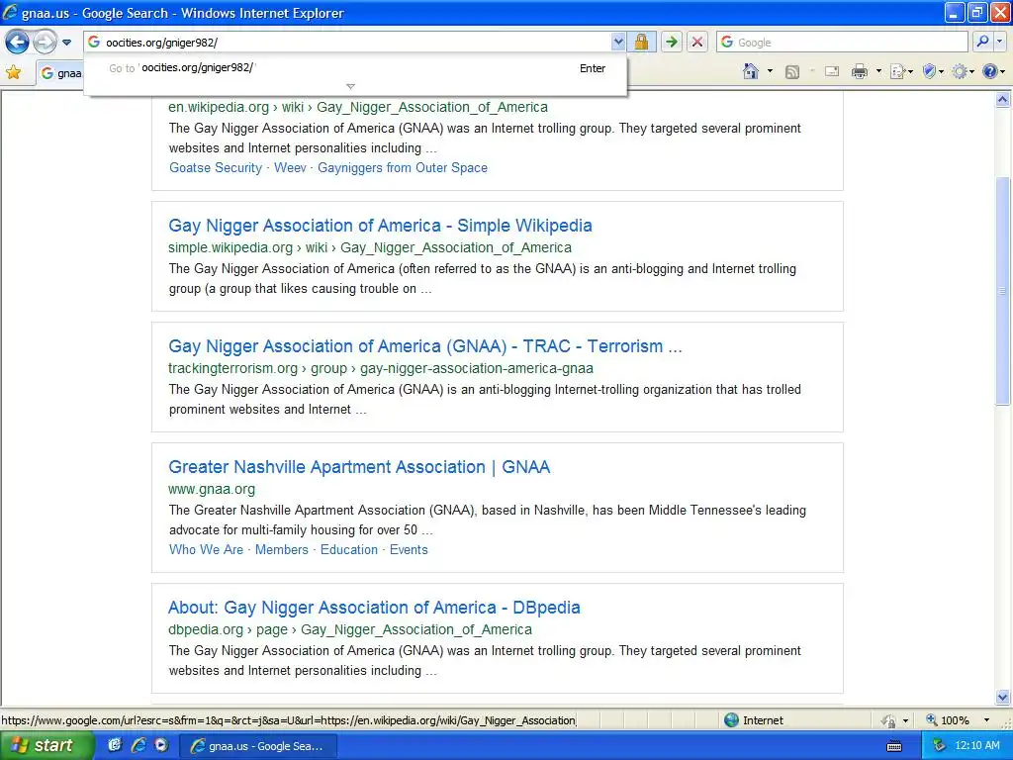Click the green Go arrow button
The height and width of the screenshot is (760, 1013).
[672, 42]
